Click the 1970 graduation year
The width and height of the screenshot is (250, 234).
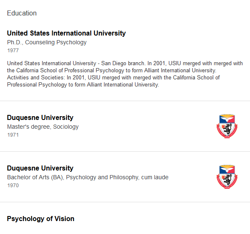tap(13, 186)
